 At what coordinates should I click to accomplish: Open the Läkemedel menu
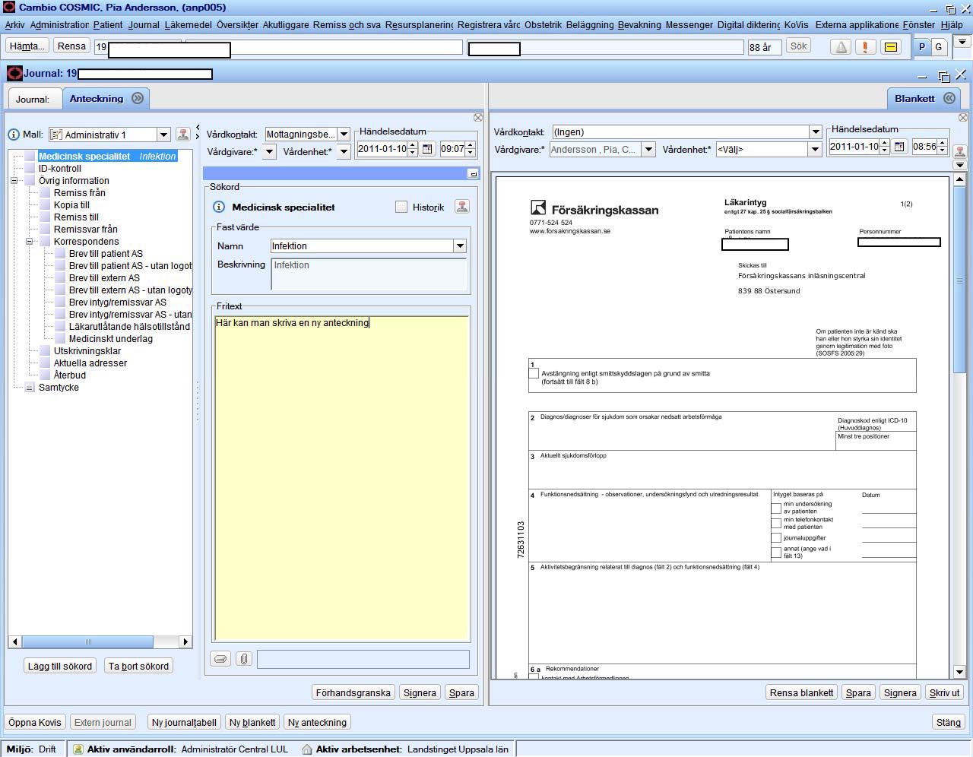pyautogui.click(x=188, y=24)
